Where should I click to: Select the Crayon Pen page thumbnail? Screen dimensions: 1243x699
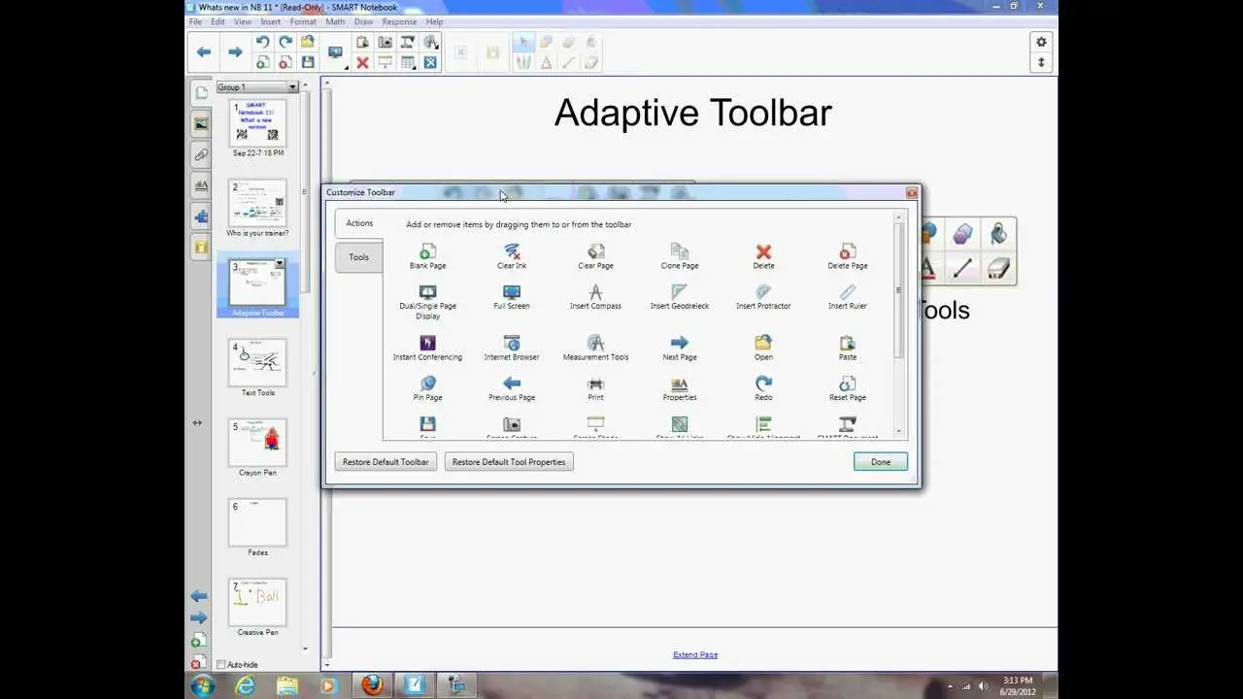(x=257, y=443)
